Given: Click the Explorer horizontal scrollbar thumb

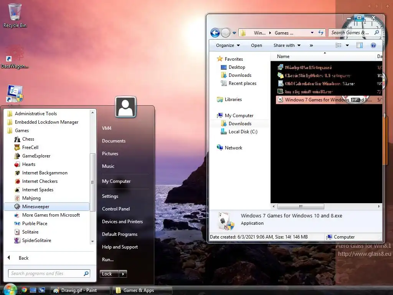Looking at the screenshot, I should pyautogui.click(x=301, y=206).
